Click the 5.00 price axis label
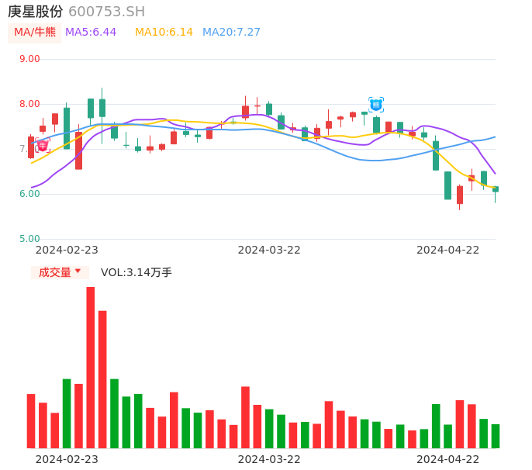 point(29,239)
